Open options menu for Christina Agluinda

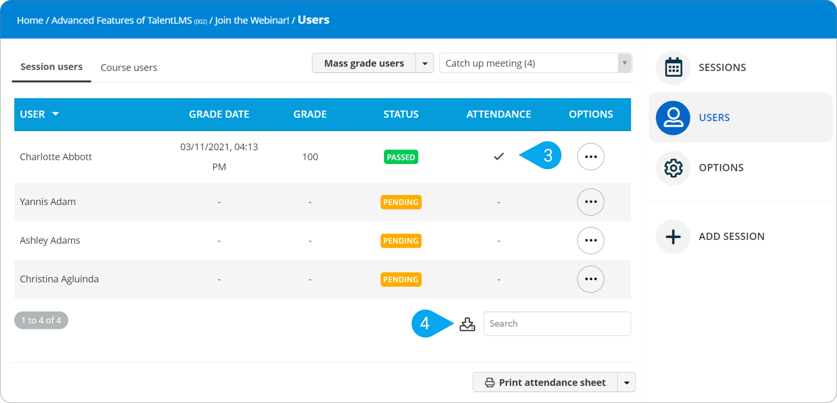point(591,279)
